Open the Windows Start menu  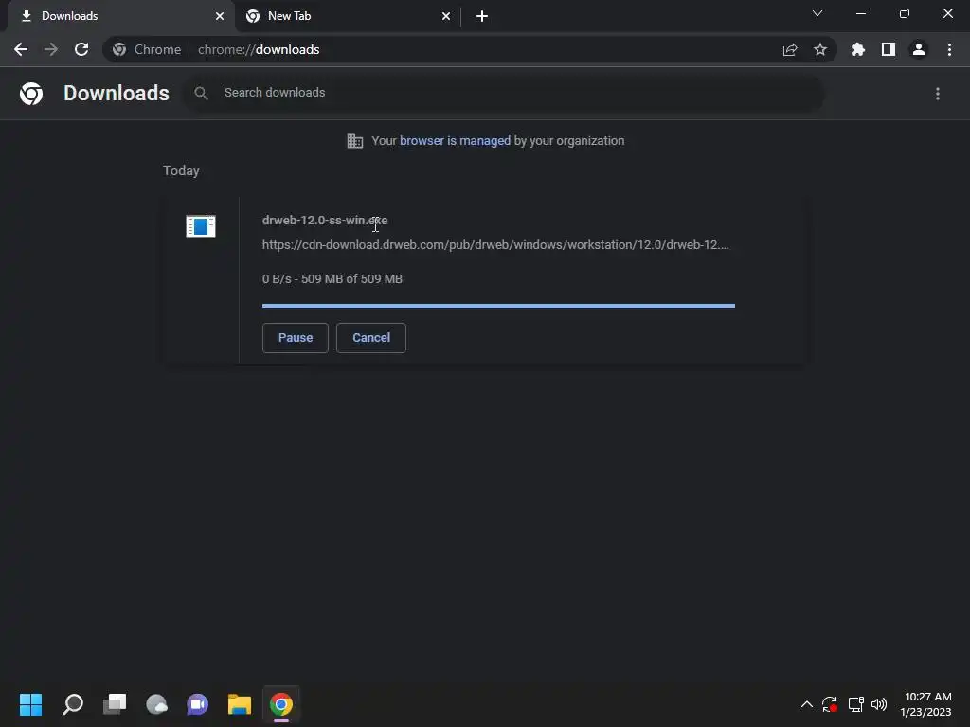click(31, 704)
